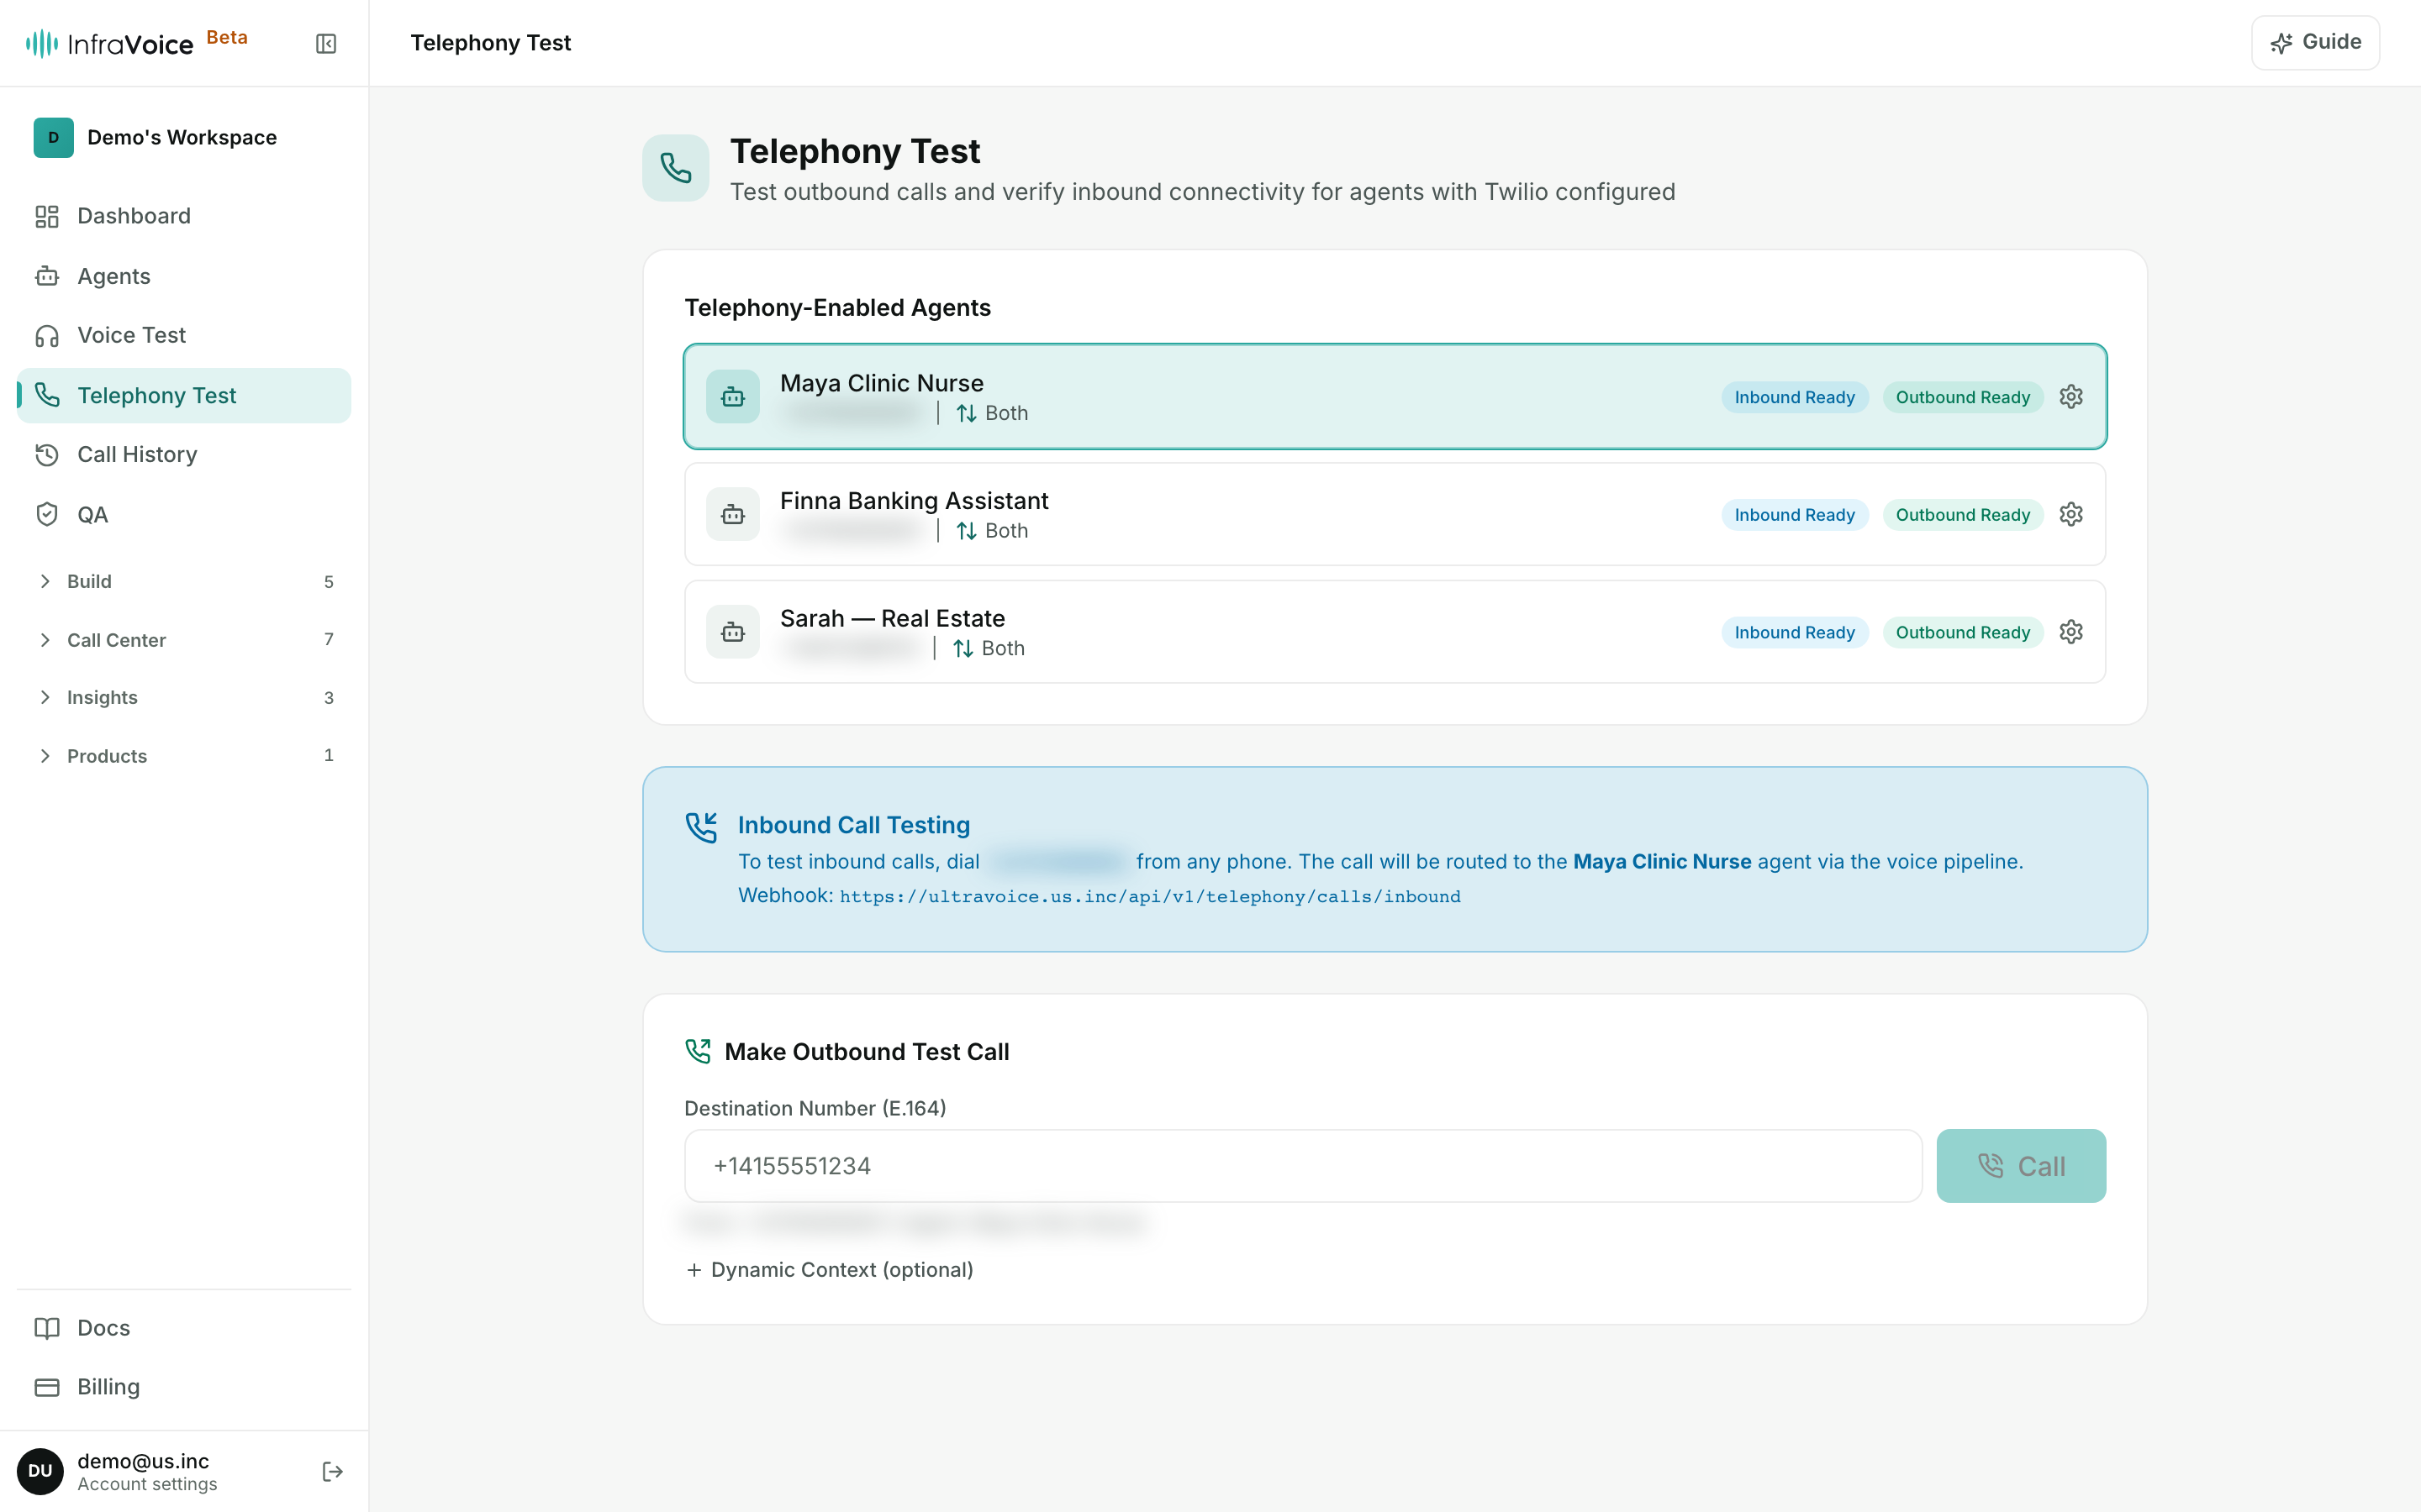Screen dimensions: 2421x1512
Task: Expand the Insights group
Action: pyautogui.click(x=184, y=697)
